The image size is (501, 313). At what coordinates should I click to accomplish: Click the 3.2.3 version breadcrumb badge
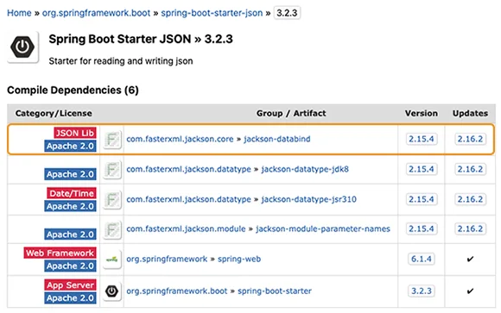click(287, 13)
